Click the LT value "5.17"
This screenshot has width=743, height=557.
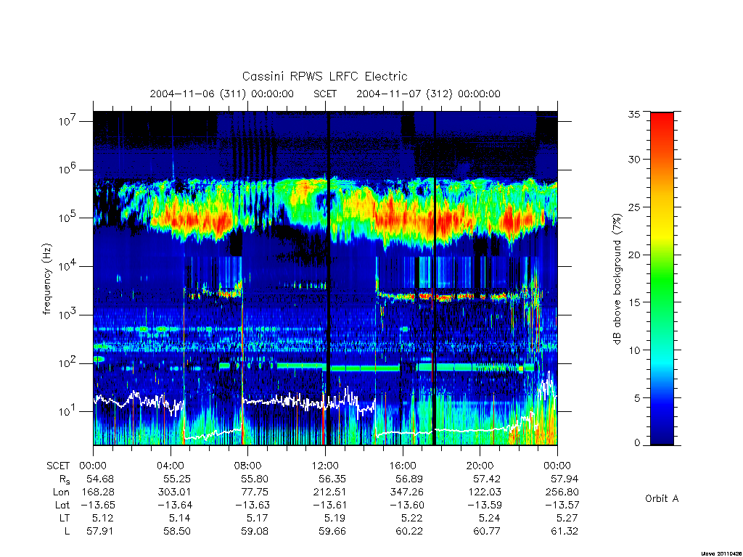pyautogui.click(x=258, y=518)
